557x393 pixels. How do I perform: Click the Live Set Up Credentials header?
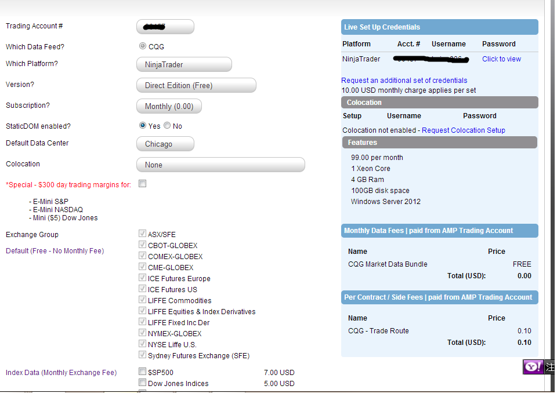(x=439, y=27)
